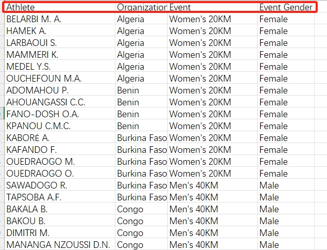Click the Athlete header cell
This screenshot has height=250, width=327.
[x=60, y=7]
